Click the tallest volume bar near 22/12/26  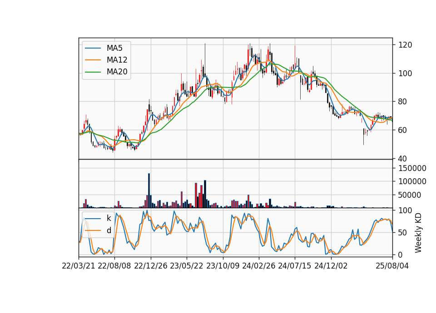pos(149,191)
